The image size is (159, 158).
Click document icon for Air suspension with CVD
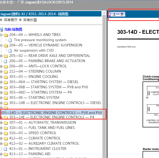coord(10,51)
